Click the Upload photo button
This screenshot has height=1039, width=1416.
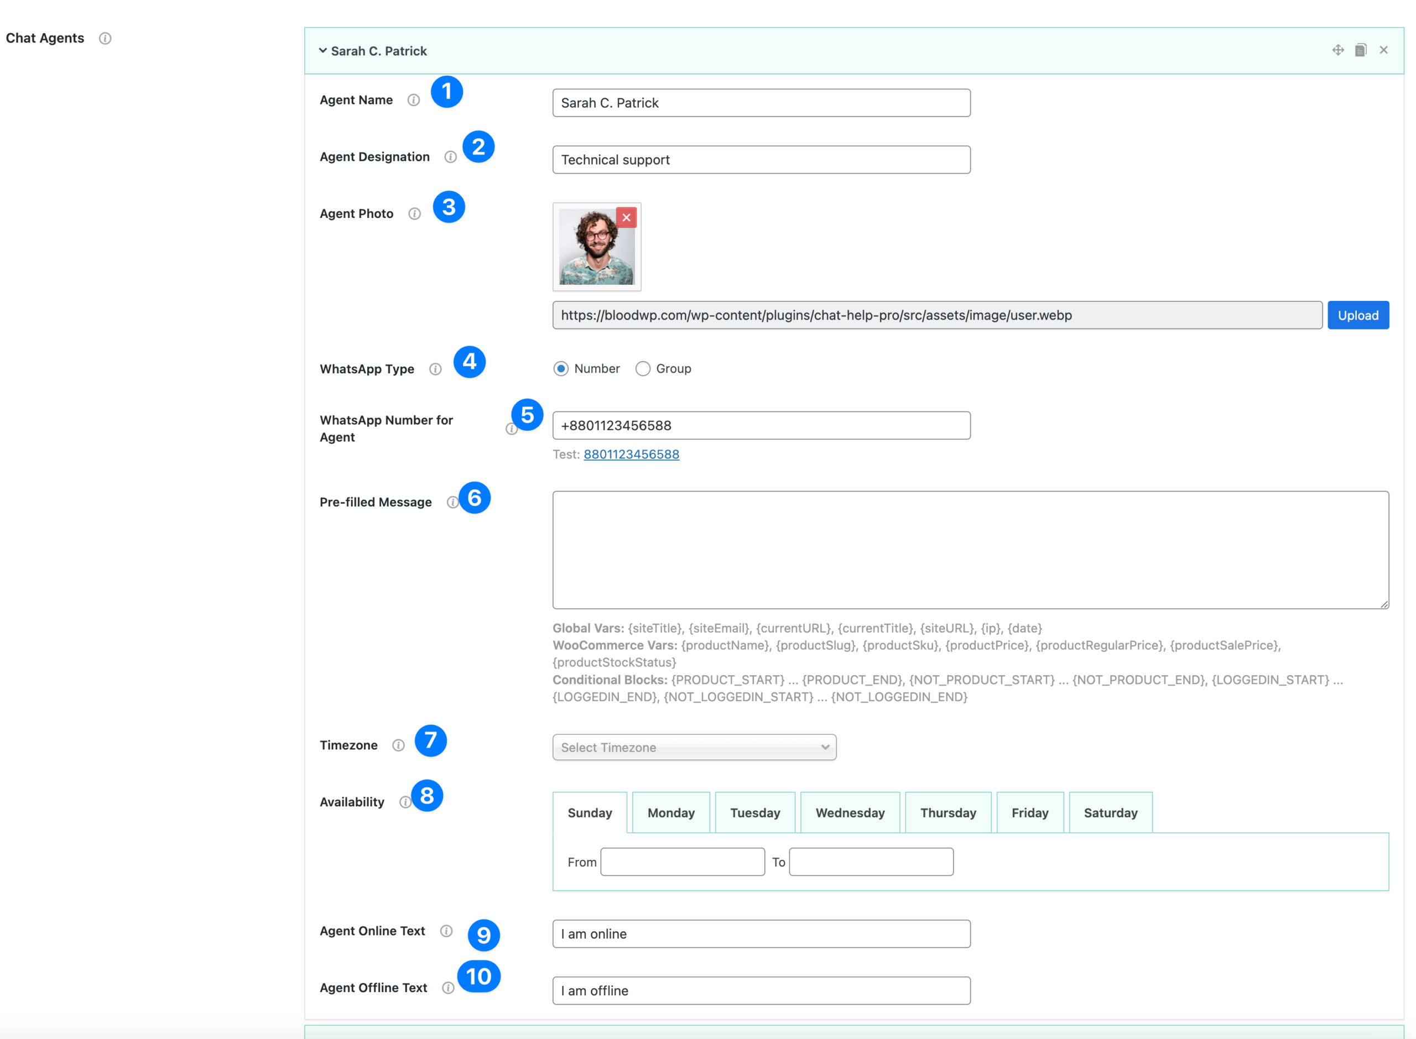point(1357,315)
